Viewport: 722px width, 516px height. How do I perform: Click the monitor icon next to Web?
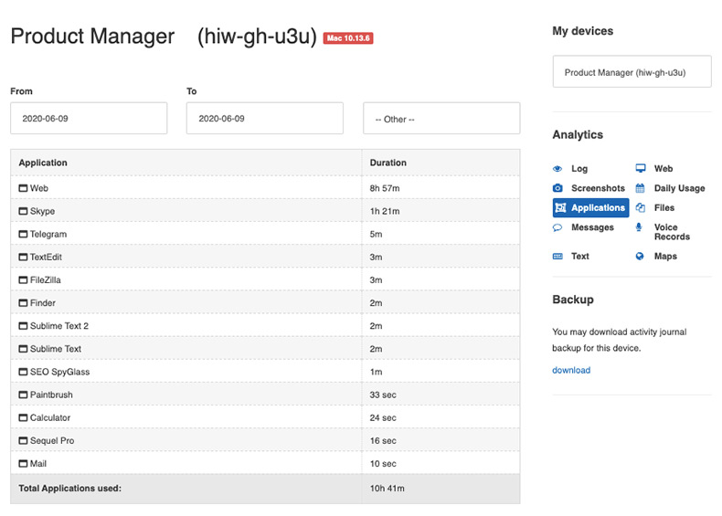[640, 168]
